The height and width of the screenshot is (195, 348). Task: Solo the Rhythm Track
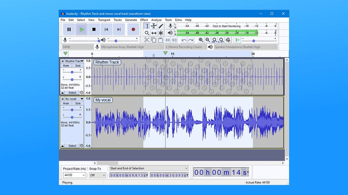point(78,66)
